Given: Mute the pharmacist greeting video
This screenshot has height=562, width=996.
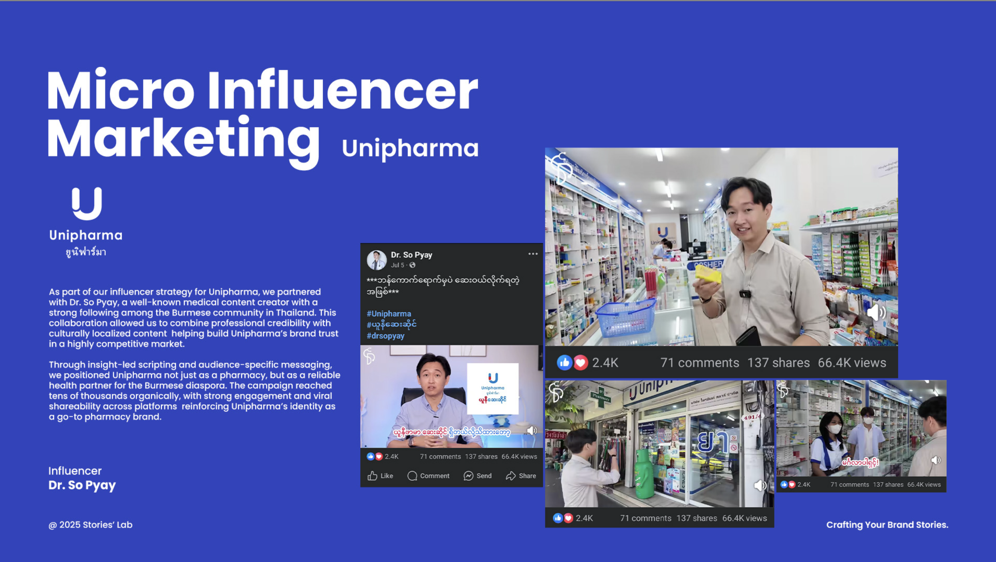Looking at the screenshot, I should click(936, 460).
